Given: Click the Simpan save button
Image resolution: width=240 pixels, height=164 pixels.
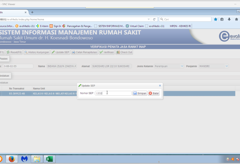Looking at the screenshot, I should [140, 93].
